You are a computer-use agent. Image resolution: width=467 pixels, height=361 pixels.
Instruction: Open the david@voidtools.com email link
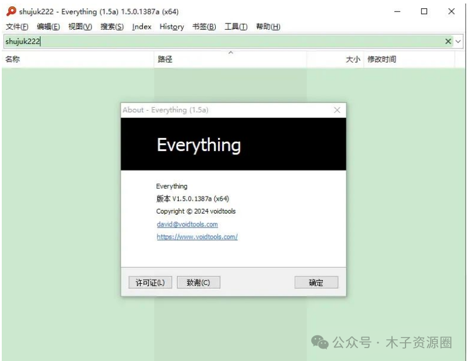pyautogui.click(x=187, y=224)
